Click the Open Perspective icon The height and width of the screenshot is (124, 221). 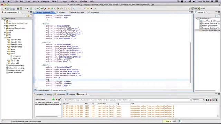pos(189,9)
